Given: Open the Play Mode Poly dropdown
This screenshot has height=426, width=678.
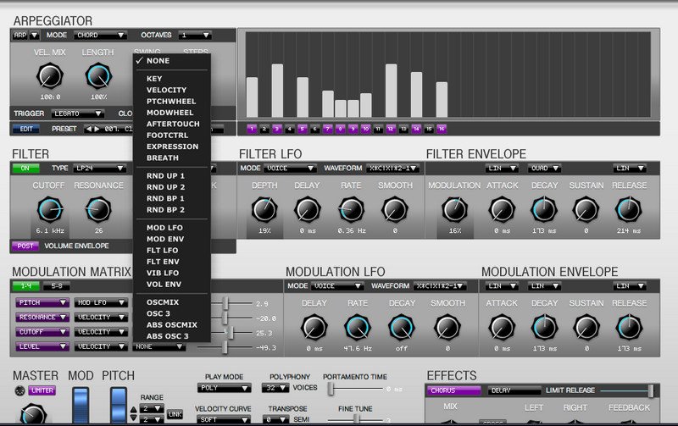Looking at the screenshot, I should (224, 388).
